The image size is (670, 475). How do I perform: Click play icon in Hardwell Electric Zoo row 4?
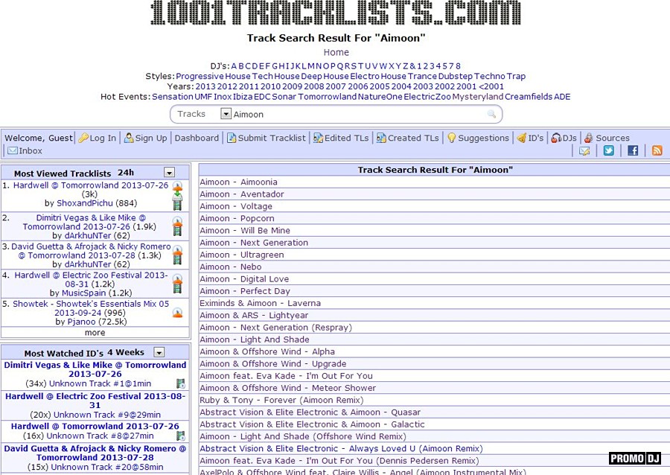[x=177, y=279]
